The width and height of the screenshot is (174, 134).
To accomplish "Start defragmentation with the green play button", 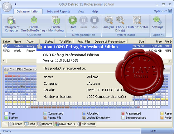I will [73, 20].
